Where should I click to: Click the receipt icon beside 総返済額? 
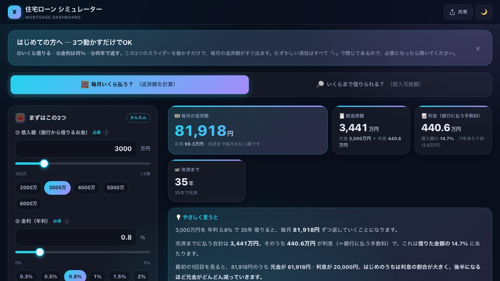pos(342,116)
